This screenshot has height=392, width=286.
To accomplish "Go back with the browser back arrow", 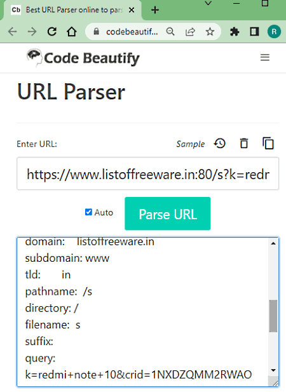I will pyautogui.click(x=12, y=32).
